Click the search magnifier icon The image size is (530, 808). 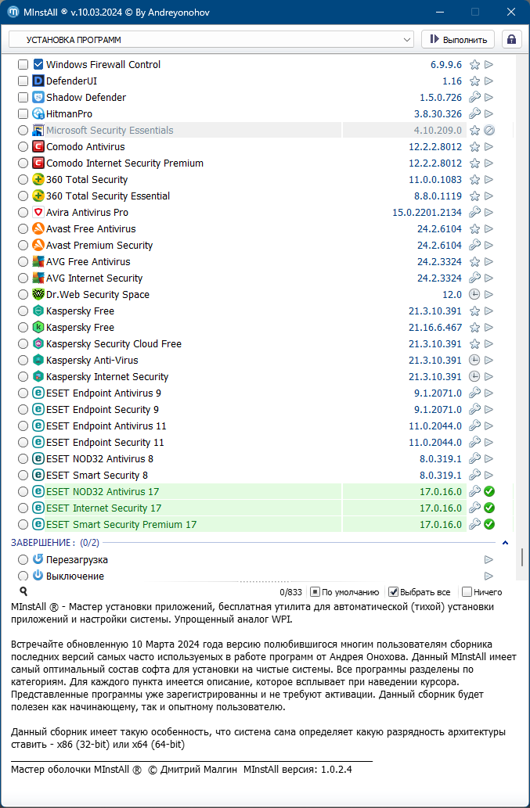point(23,592)
